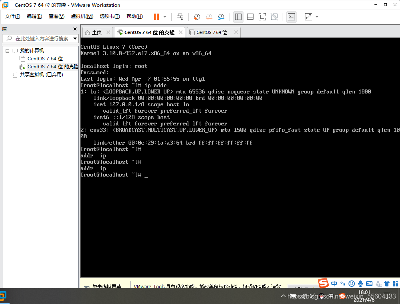The image size is (400, 304).
Task: Click the Sogou input S logo on the toolbar
Action: pos(323,283)
